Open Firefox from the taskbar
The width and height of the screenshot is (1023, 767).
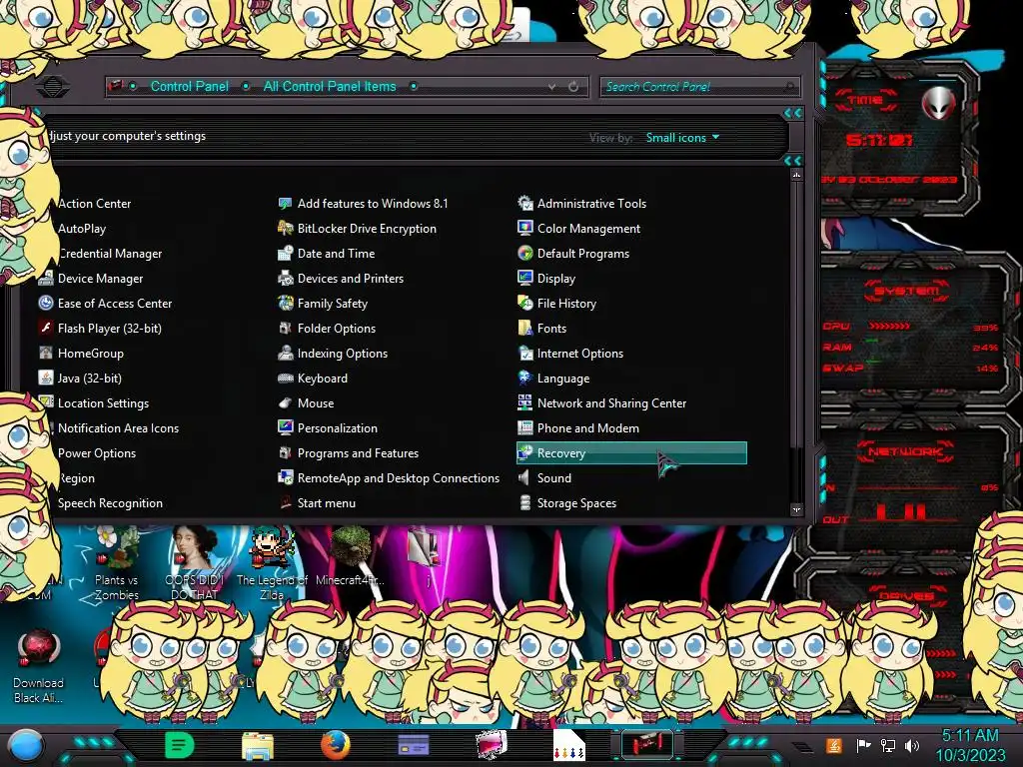tap(336, 745)
